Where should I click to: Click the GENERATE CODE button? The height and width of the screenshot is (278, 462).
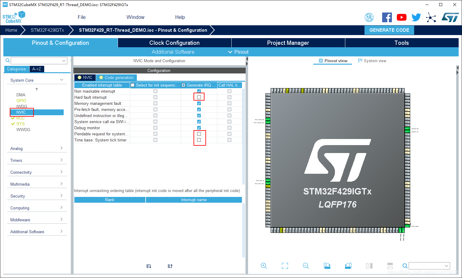pos(389,30)
